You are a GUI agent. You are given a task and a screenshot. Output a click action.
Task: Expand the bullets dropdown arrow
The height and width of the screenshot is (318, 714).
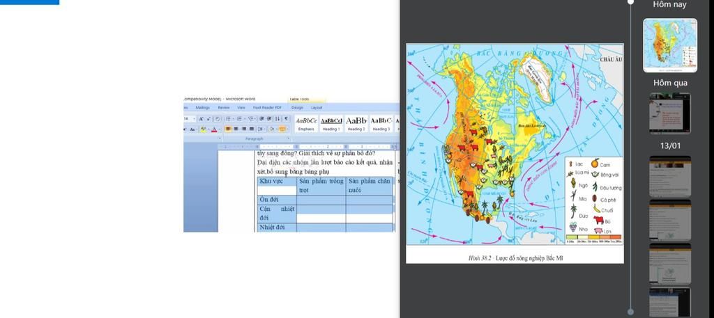point(233,119)
